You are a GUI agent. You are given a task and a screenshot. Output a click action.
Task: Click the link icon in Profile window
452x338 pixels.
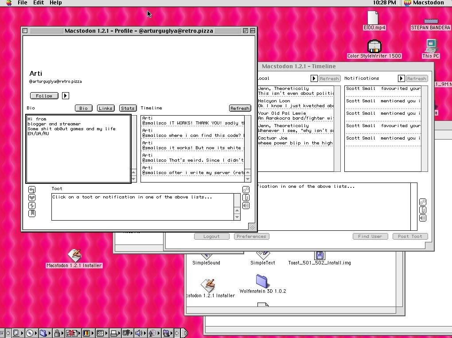coord(246,190)
